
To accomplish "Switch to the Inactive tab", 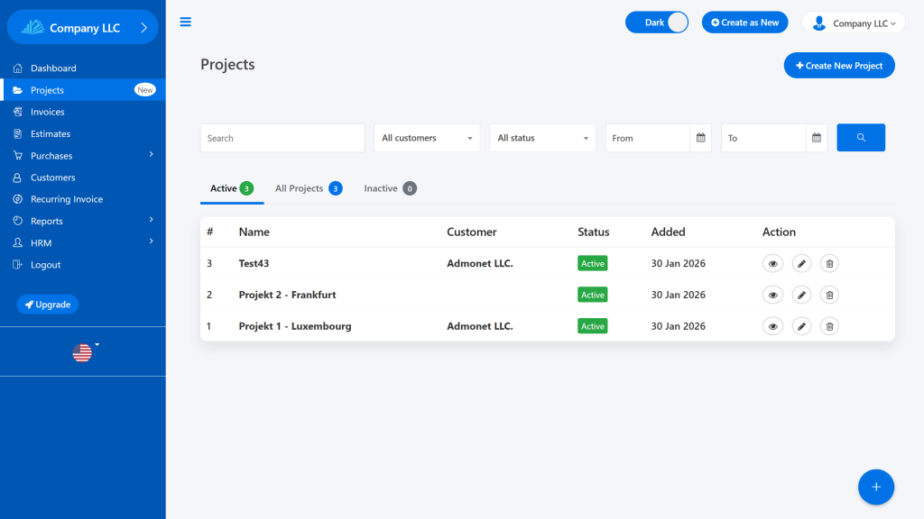I will pos(389,188).
